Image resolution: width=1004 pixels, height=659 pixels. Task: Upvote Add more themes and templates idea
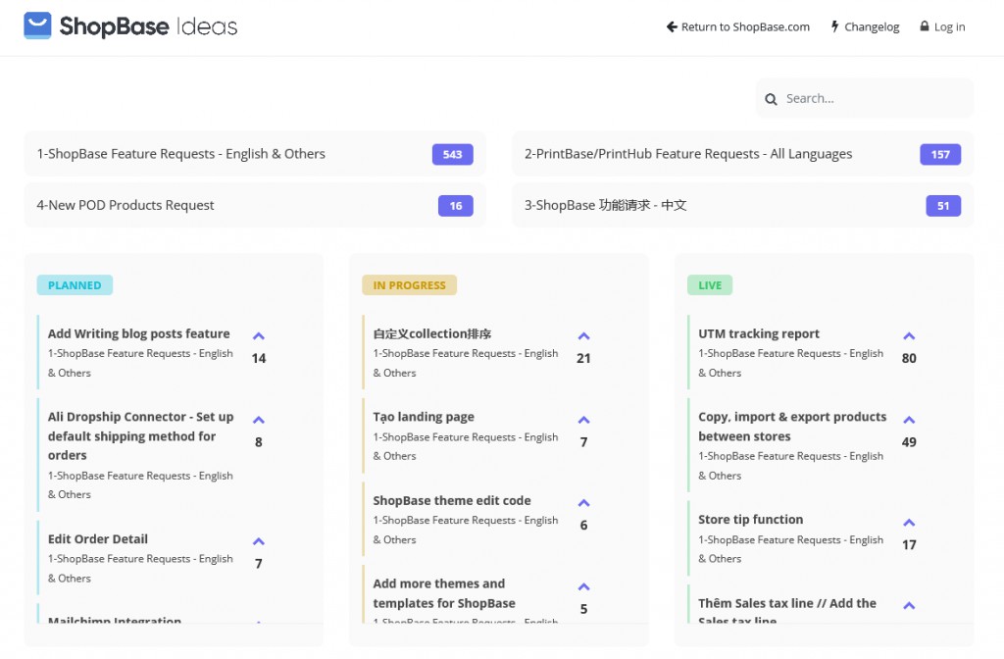click(x=583, y=586)
